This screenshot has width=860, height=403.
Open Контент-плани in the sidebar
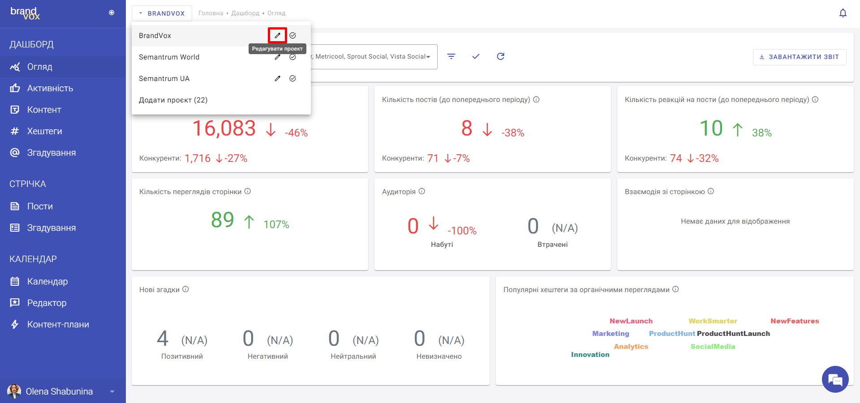coord(63,324)
